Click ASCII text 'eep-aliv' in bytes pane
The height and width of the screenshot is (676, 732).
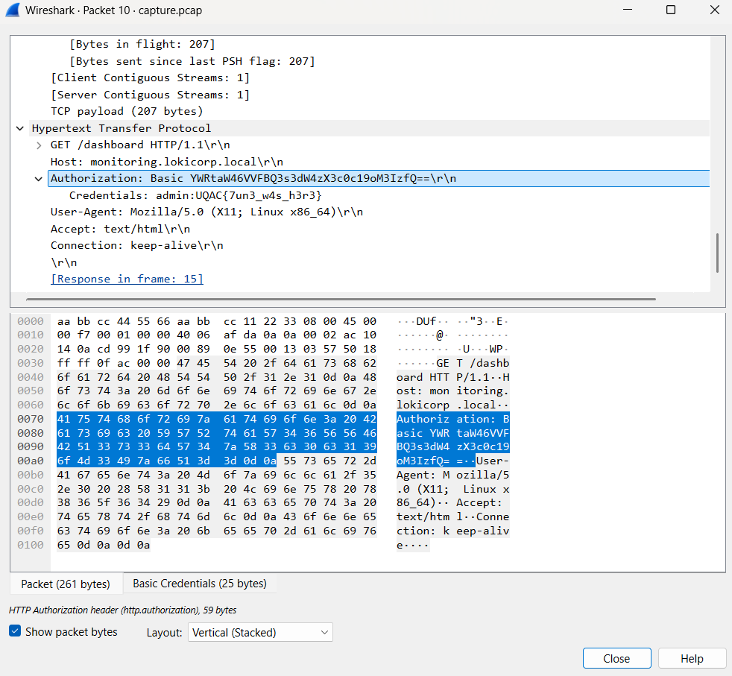point(483,531)
